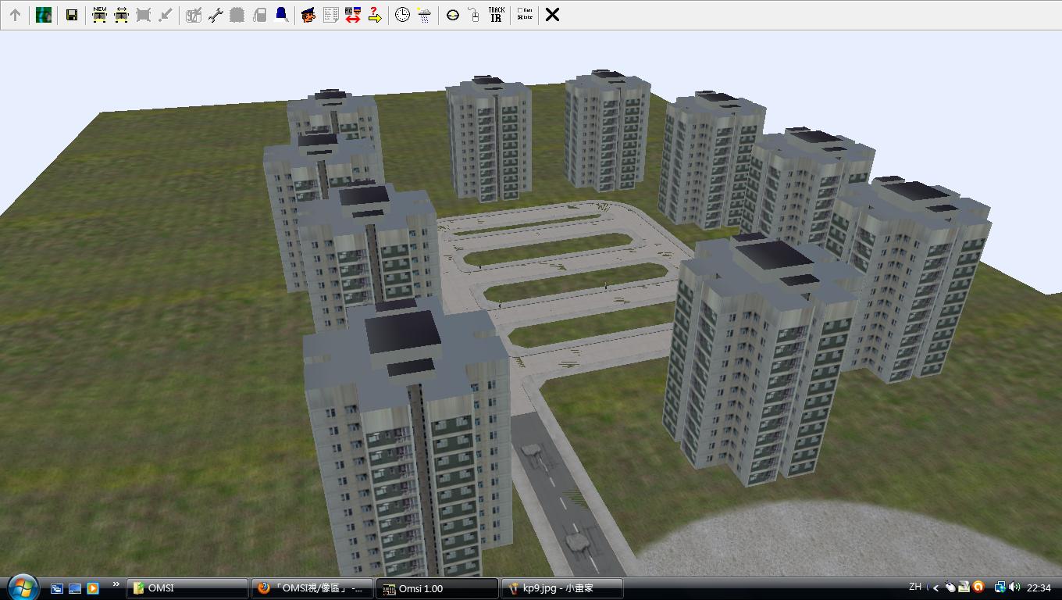The image size is (1062, 600).
Task: Click the black X close toolbar button
Action: coord(552,15)
